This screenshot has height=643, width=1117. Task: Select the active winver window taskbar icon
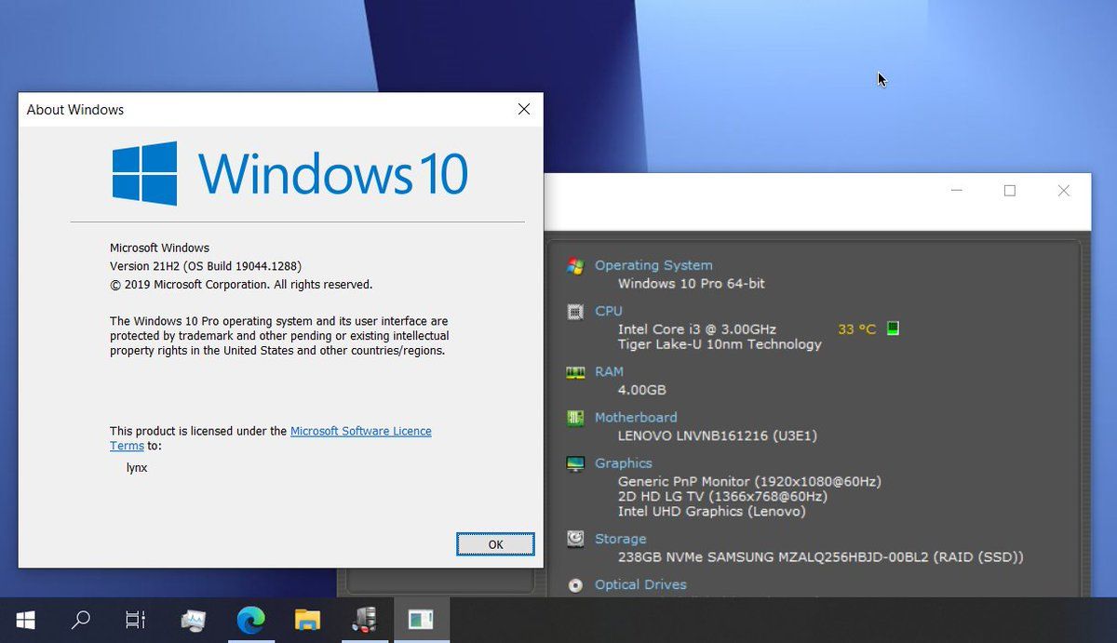tap(421, 620)
